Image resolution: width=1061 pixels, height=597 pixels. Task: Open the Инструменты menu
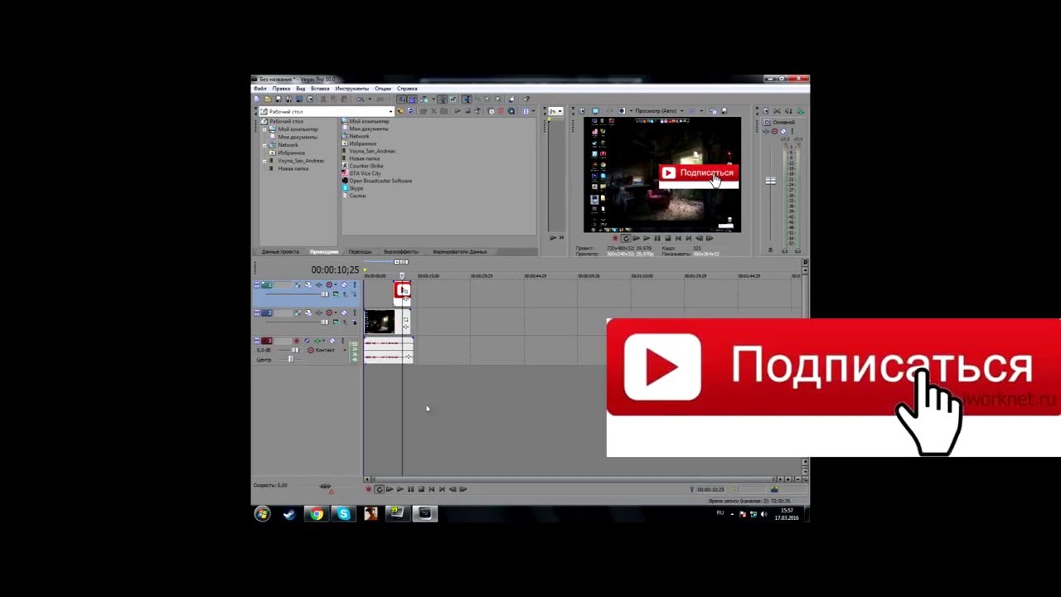(352, 89)
